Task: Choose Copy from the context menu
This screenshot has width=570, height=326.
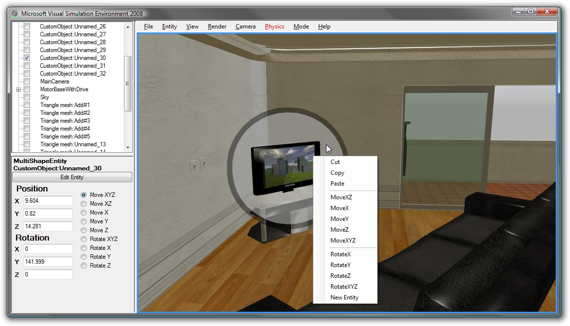Action: coord(337,172)
